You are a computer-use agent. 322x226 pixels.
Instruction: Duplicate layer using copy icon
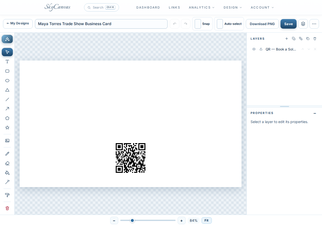pyautogui.click(x=308, y=39)
